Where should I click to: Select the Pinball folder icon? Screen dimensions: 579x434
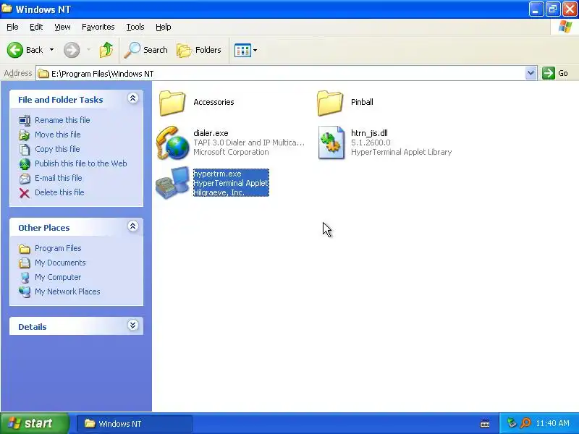[x=330, y=103]
